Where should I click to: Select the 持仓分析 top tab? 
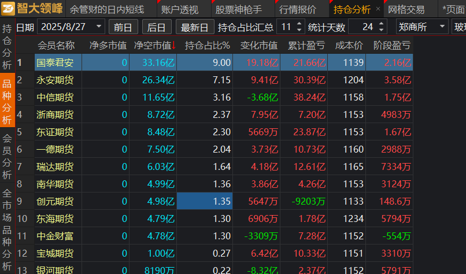click(x=352, y=9)
